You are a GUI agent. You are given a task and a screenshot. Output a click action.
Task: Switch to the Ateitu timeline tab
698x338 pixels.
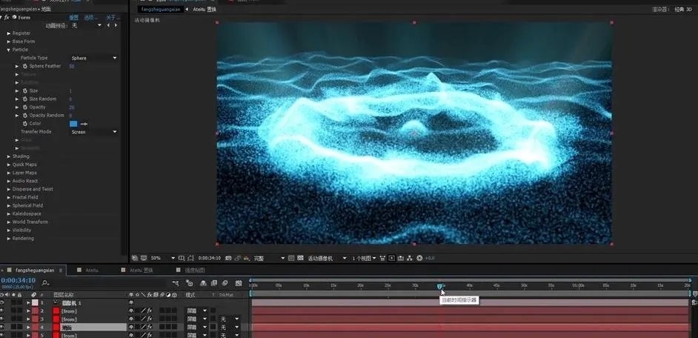pyautogui.click(x=92, y=271)
